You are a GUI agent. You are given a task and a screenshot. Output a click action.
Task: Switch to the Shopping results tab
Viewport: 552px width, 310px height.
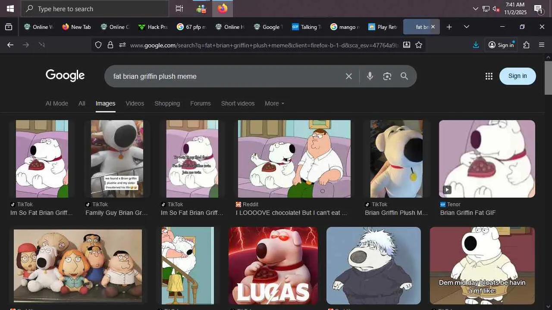167,103
